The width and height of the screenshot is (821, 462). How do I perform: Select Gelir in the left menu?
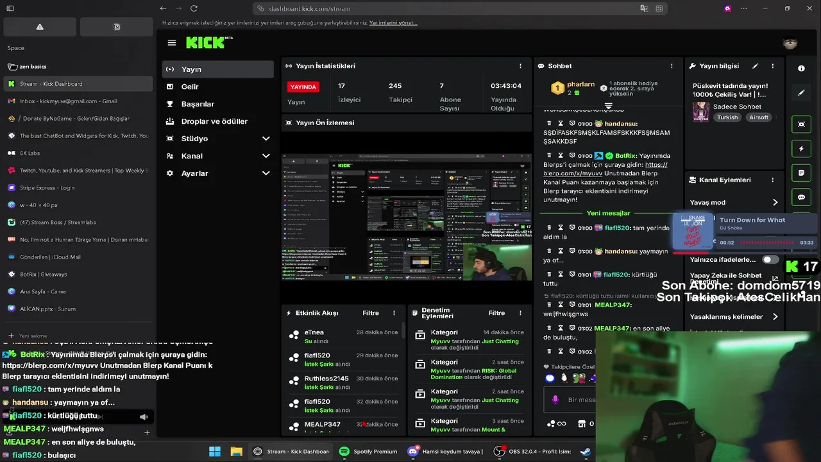click(217, 87)
